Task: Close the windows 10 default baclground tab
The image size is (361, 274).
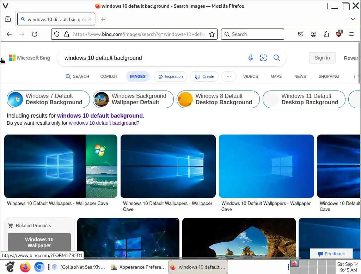Action: coord(90,19)
